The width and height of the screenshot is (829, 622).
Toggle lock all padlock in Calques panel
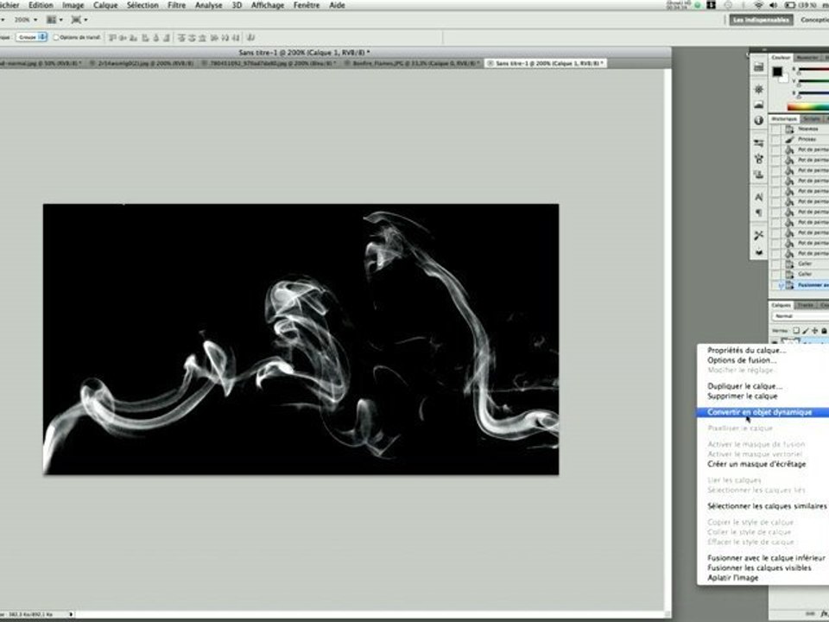click(824, 331)
